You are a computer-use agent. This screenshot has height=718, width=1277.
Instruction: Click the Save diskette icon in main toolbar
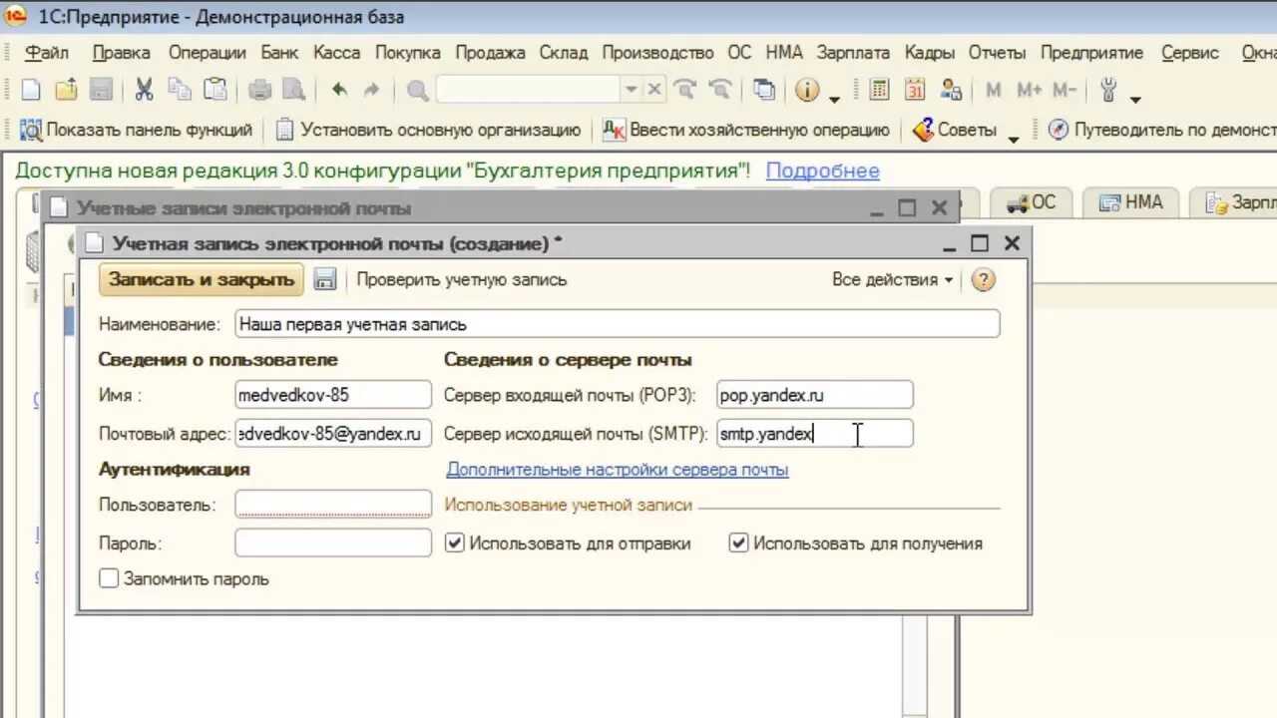pyautogui.click(x=101, y=91)
